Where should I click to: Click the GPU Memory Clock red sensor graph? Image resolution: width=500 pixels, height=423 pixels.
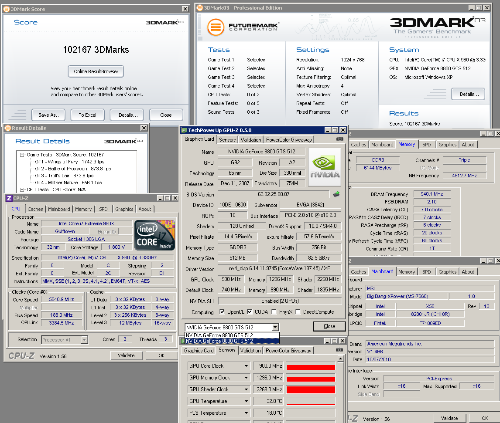(311, 378)
